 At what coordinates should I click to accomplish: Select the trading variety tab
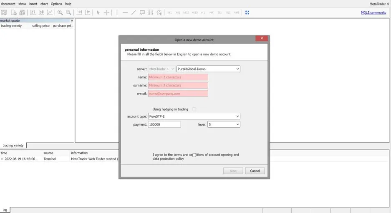coord(13,145)
